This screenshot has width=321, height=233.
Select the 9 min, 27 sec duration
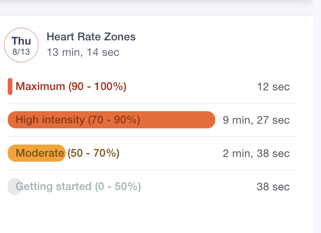pos(256,120)
